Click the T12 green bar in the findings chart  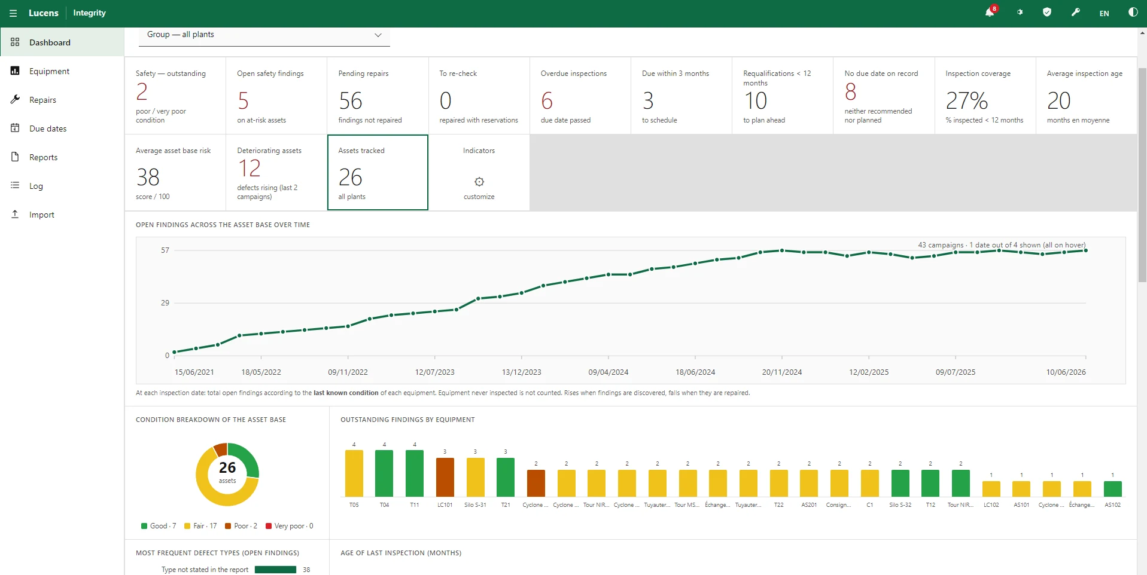click(x=930, y=483)
